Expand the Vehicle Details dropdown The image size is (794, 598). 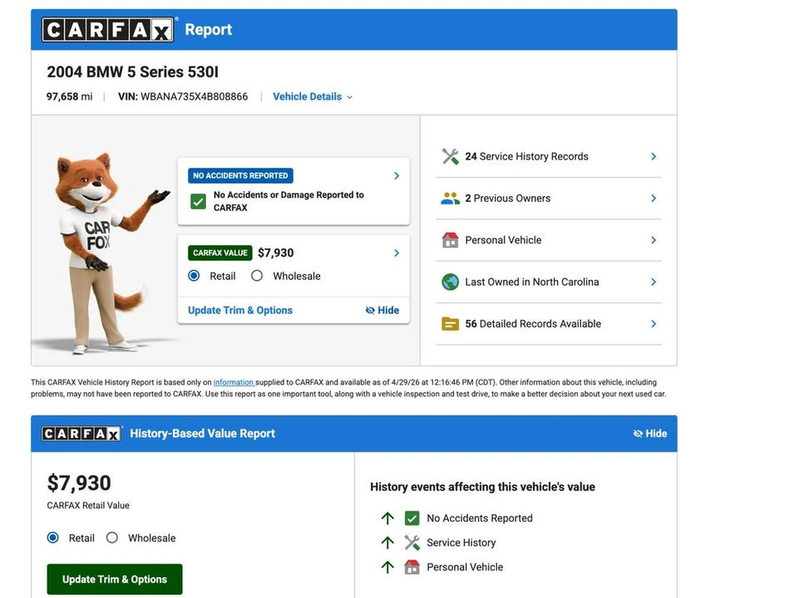[x=313, y=96]
